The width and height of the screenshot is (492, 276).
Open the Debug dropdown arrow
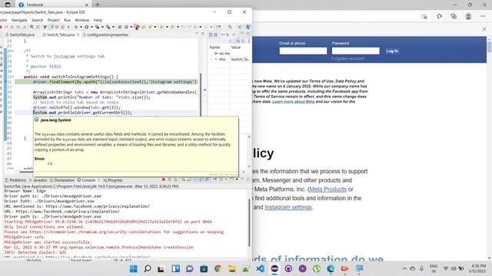[x=81, y=28]
